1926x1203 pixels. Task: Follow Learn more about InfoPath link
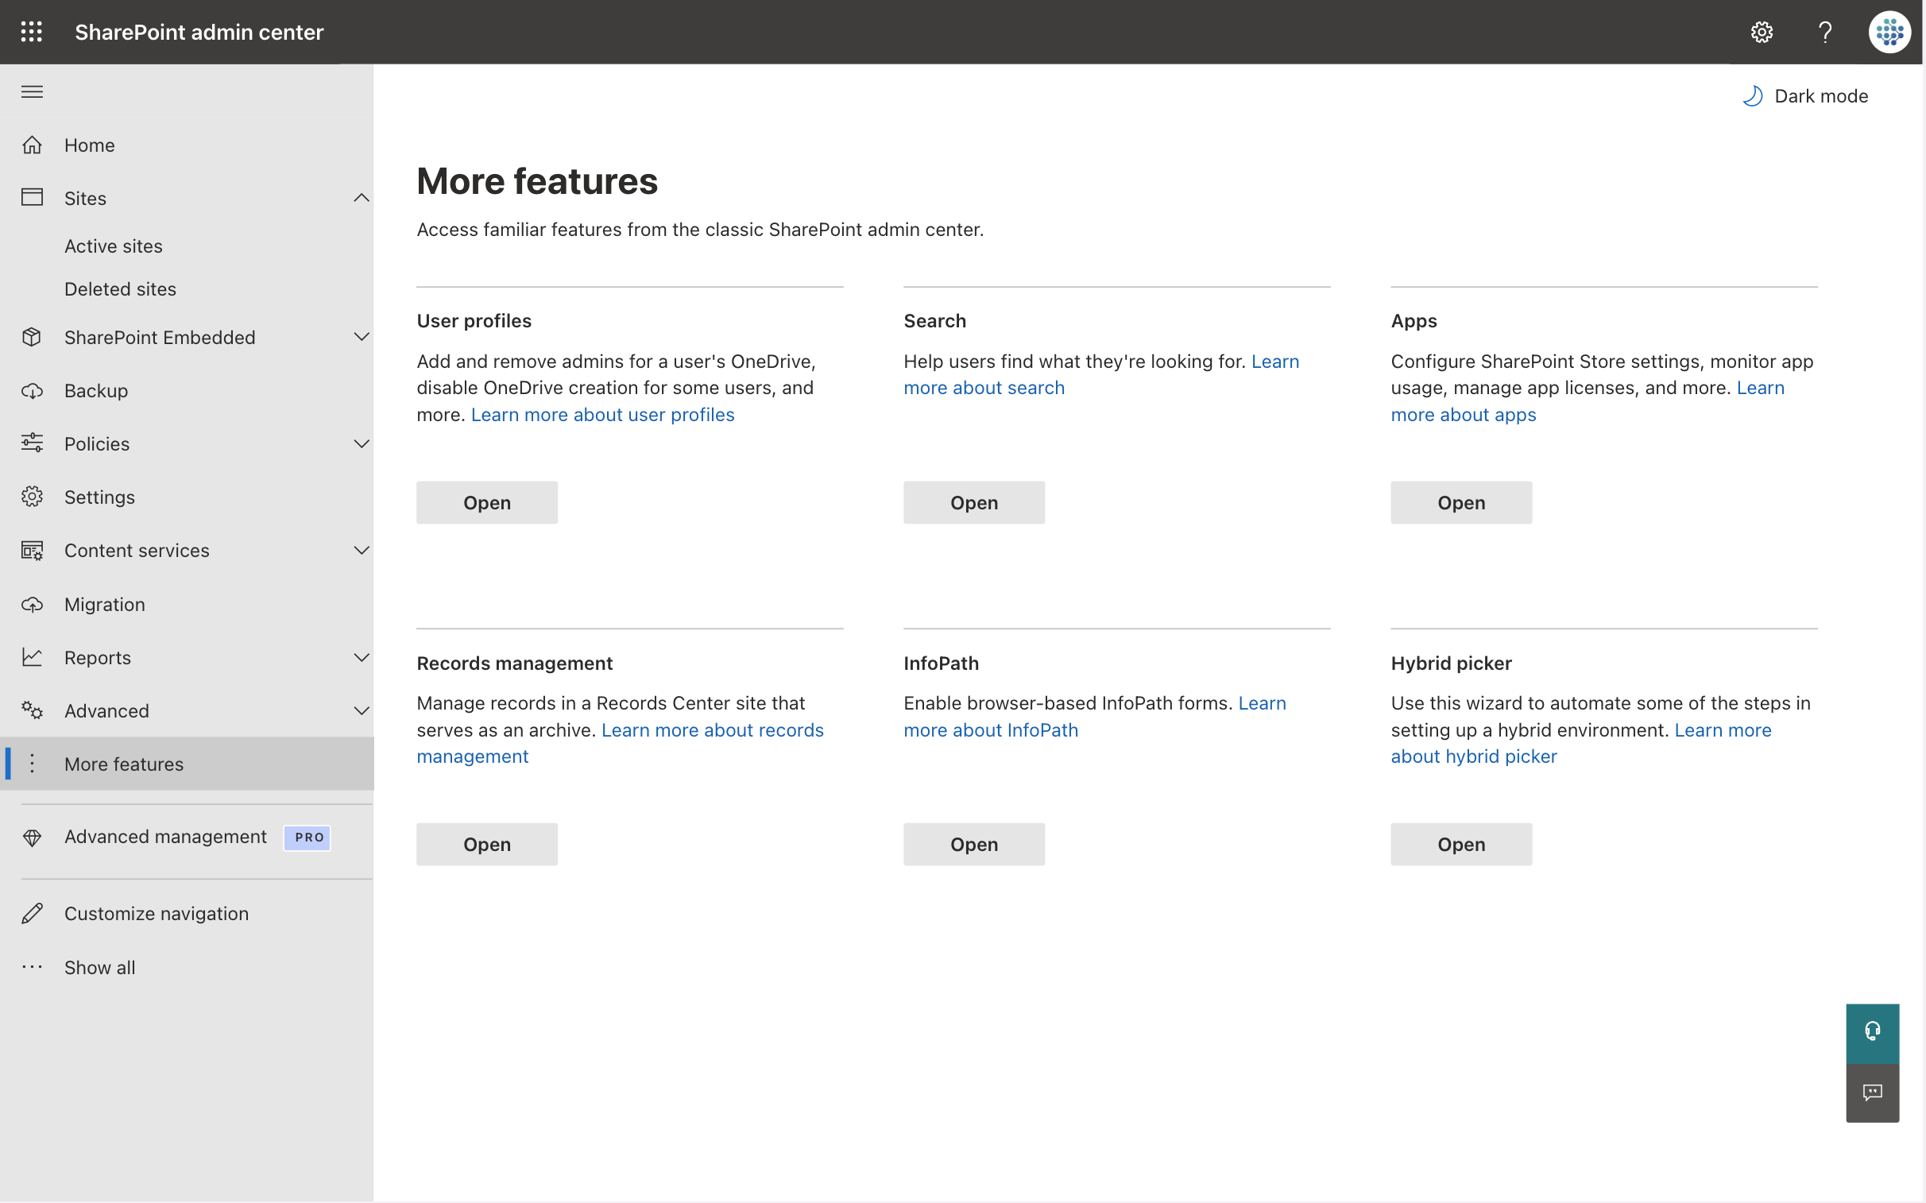991,729
